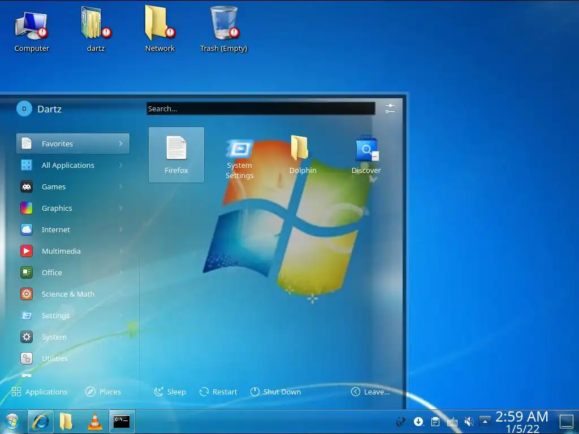Click the Restart button

218,392
